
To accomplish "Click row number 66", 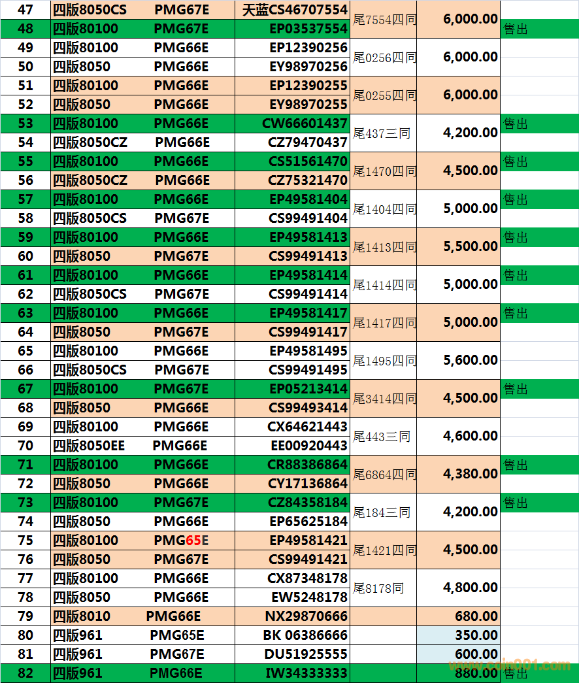I will pyautogui.click(x=25, y=370).
